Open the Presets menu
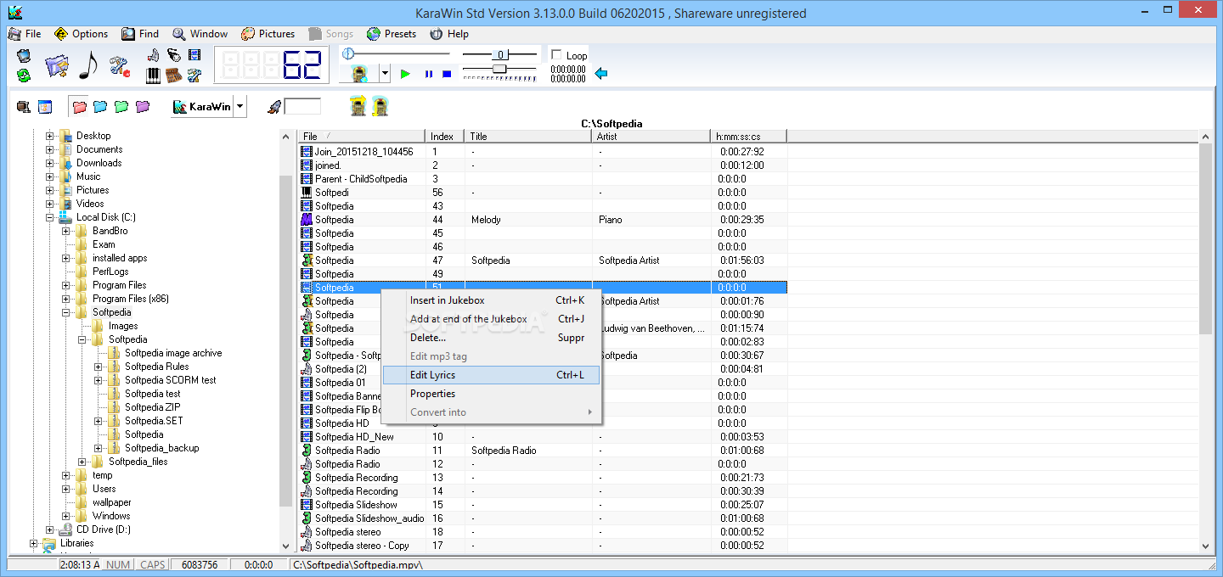 point(392,34)
